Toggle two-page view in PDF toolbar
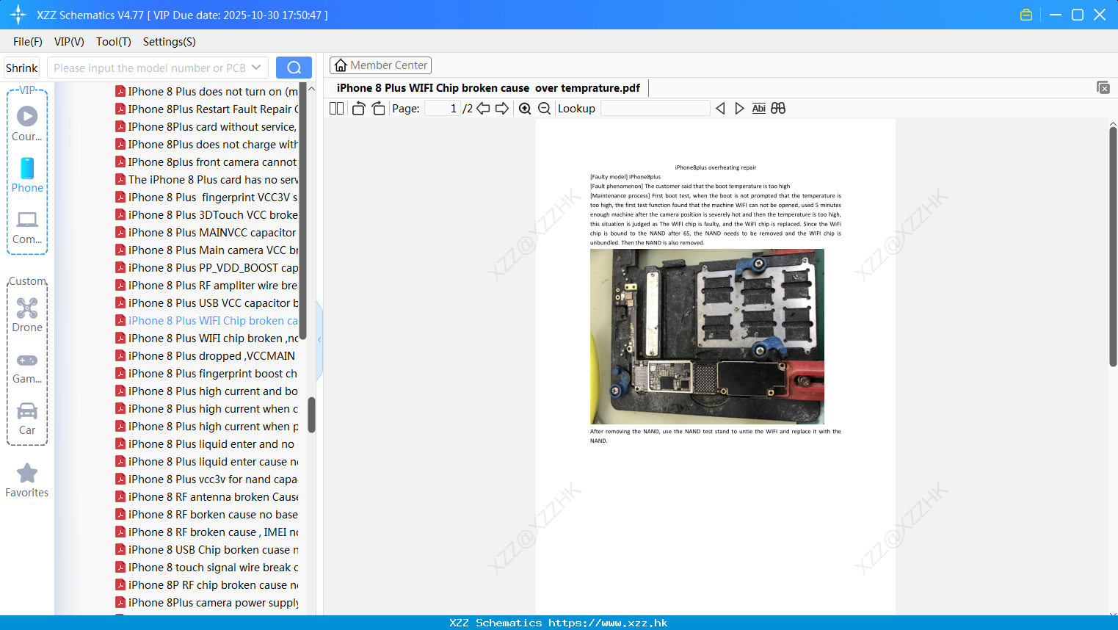1118x630 pixels. click(x=336, y=109)
